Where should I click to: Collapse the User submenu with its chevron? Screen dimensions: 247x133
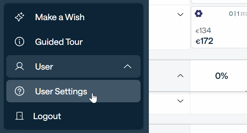tap(128, 66)
